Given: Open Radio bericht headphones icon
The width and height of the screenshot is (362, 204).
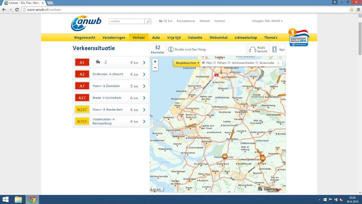Looking at the screenshot, I should 252,50.
